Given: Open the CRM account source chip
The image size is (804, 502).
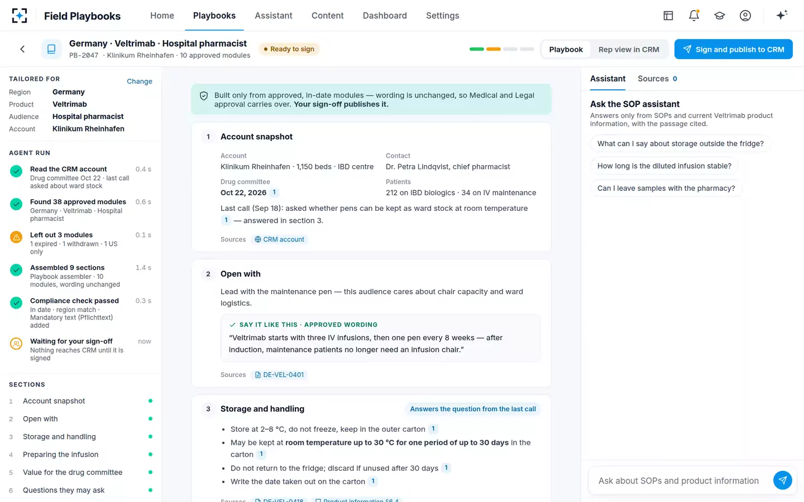Looking at the screenshot, I should coord(279,239).
